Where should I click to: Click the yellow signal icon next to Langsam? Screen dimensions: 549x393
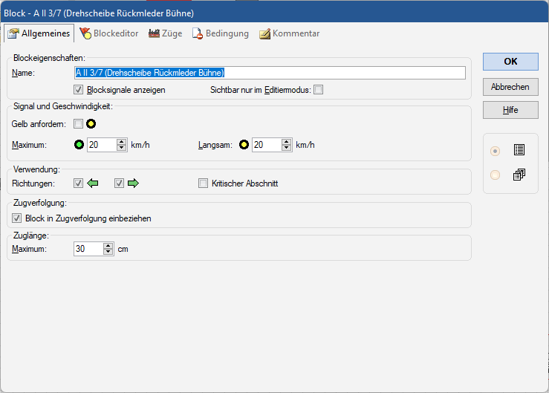click(243, 145)
